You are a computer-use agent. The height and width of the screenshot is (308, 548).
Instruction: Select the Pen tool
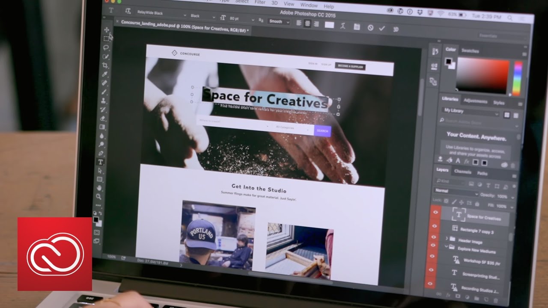[x=101, y=153]
